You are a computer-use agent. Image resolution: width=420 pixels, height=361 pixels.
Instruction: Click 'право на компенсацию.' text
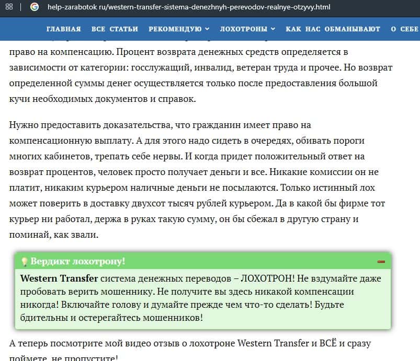point(62,52)
